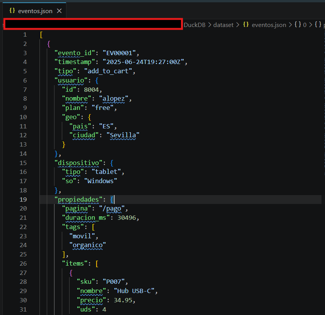The width and height of the screenshot is (325, 315).
Task: Select the 0 array index breadcrumb
Action: tap(305, 25)
